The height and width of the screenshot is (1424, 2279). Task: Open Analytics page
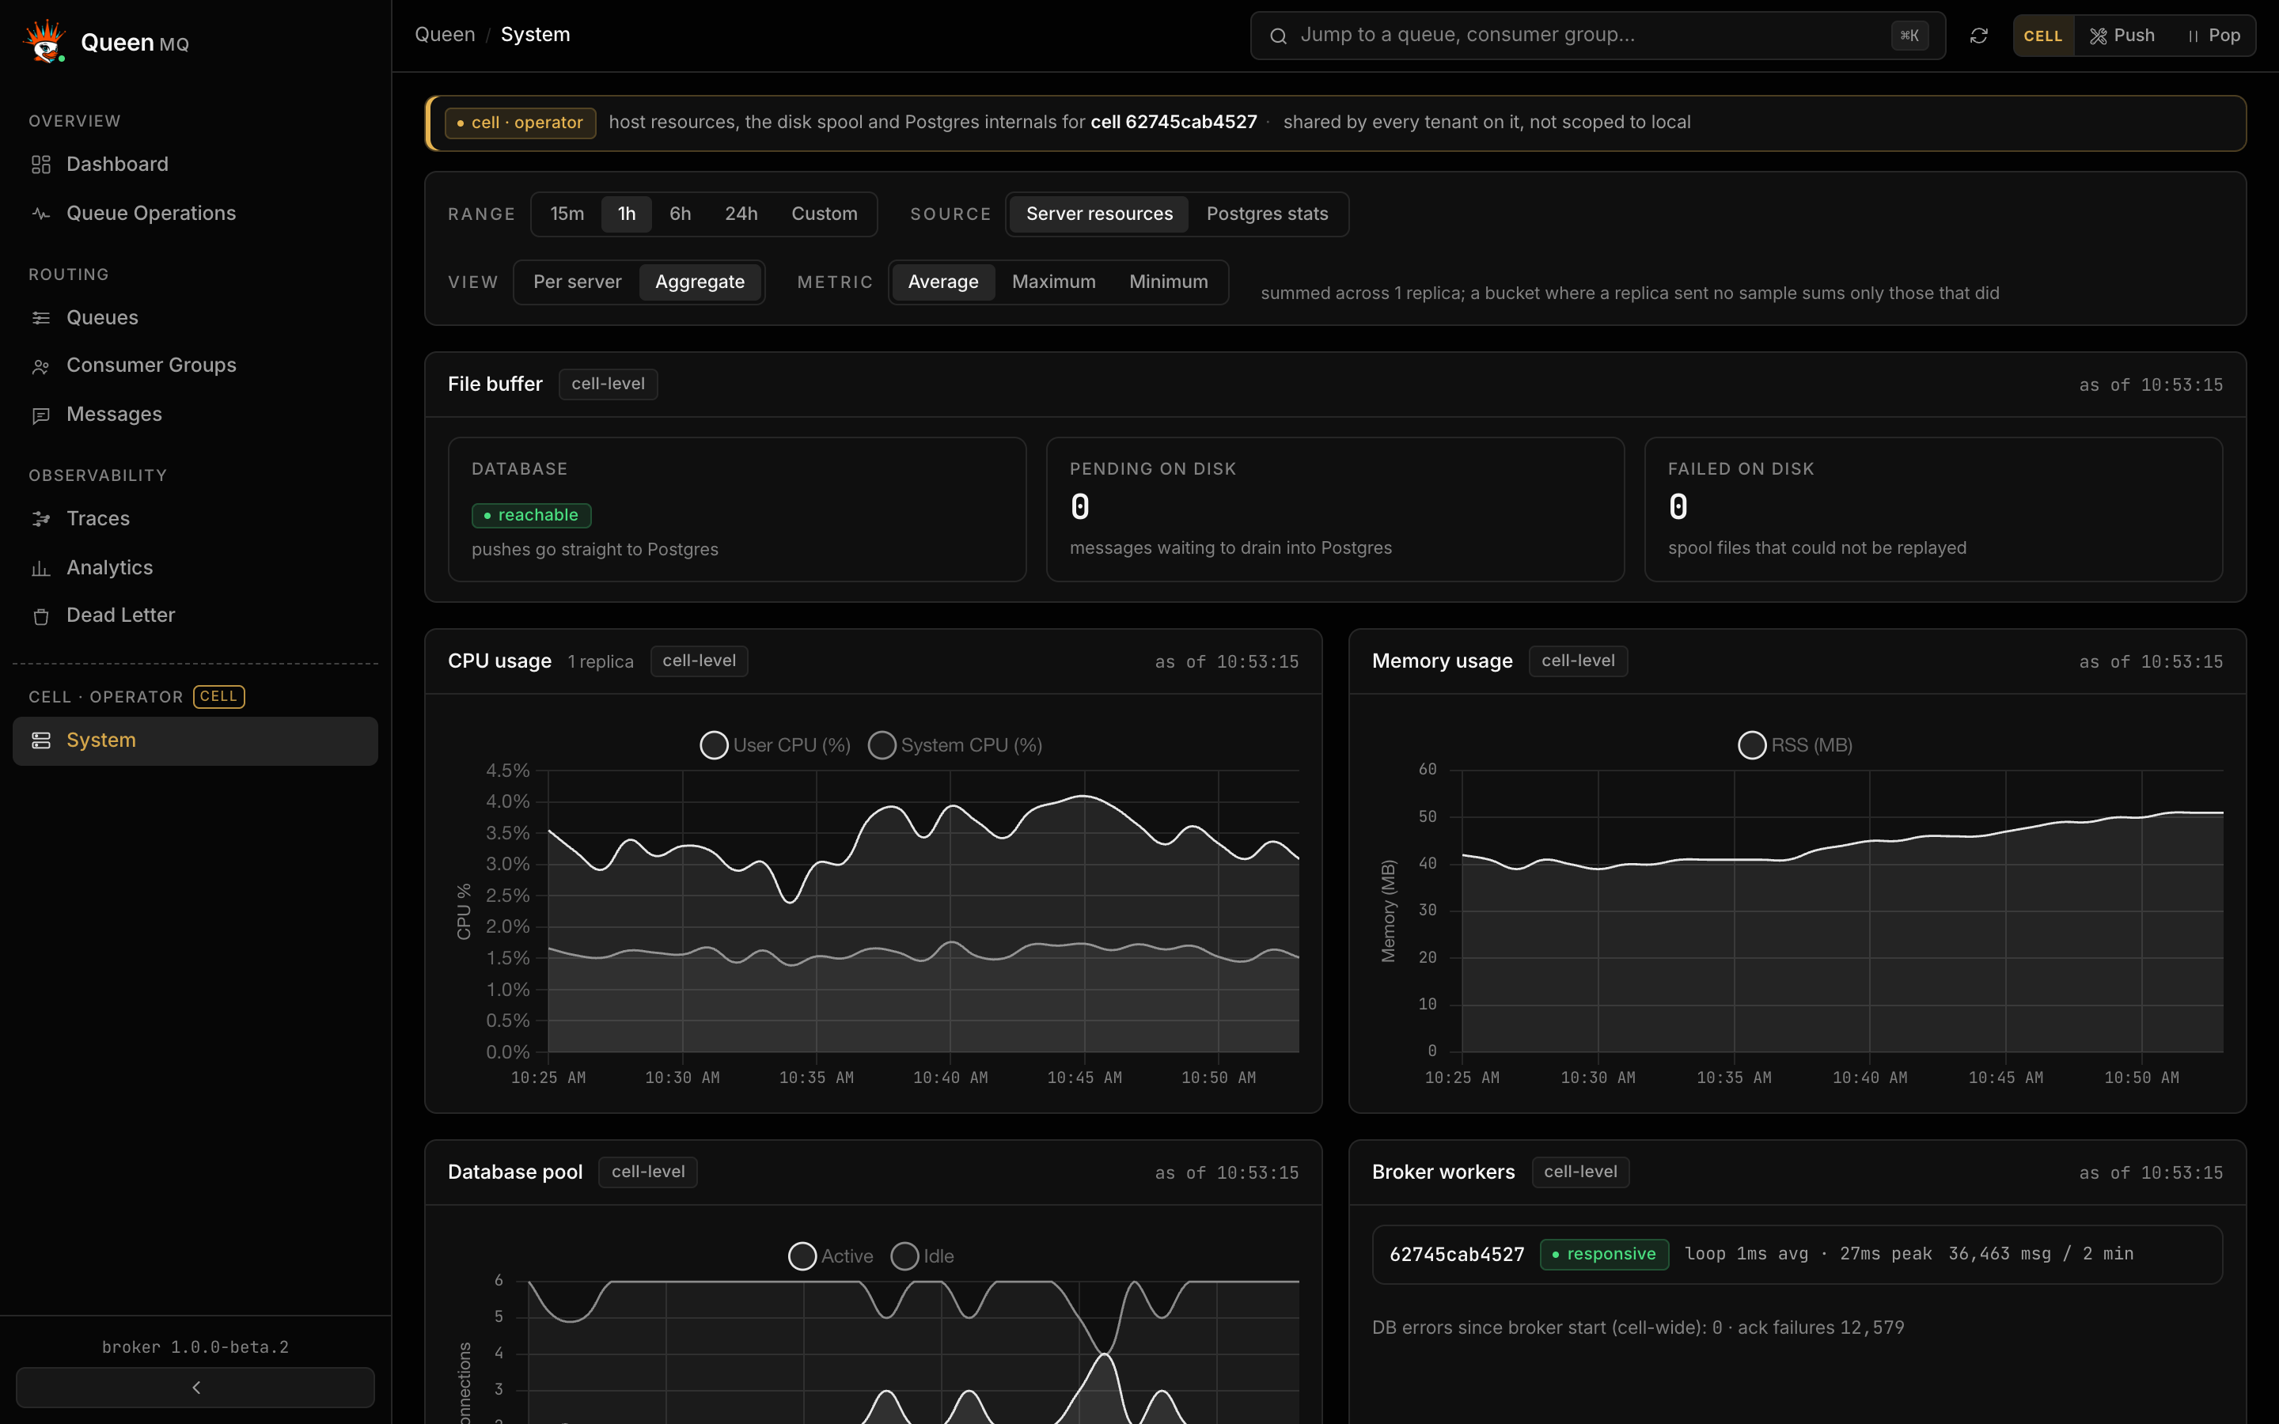pos(195,568)
